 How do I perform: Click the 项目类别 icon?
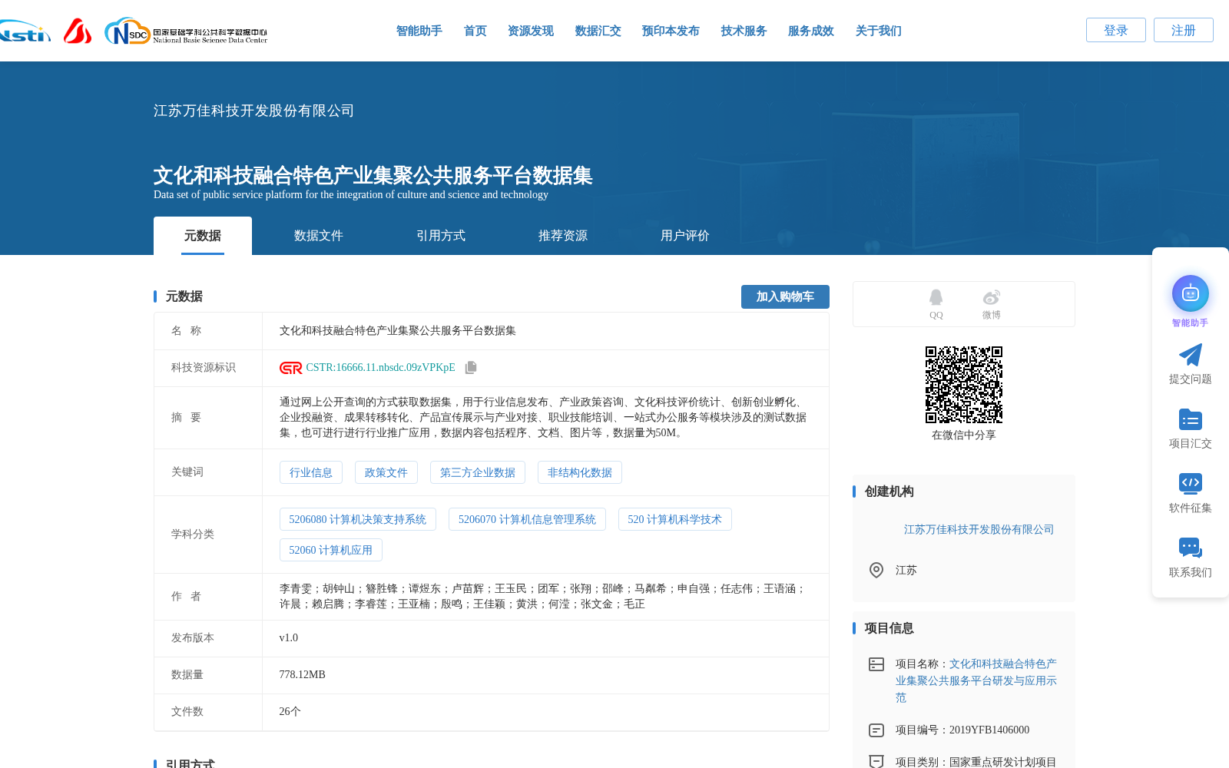(x=876, y=761)
